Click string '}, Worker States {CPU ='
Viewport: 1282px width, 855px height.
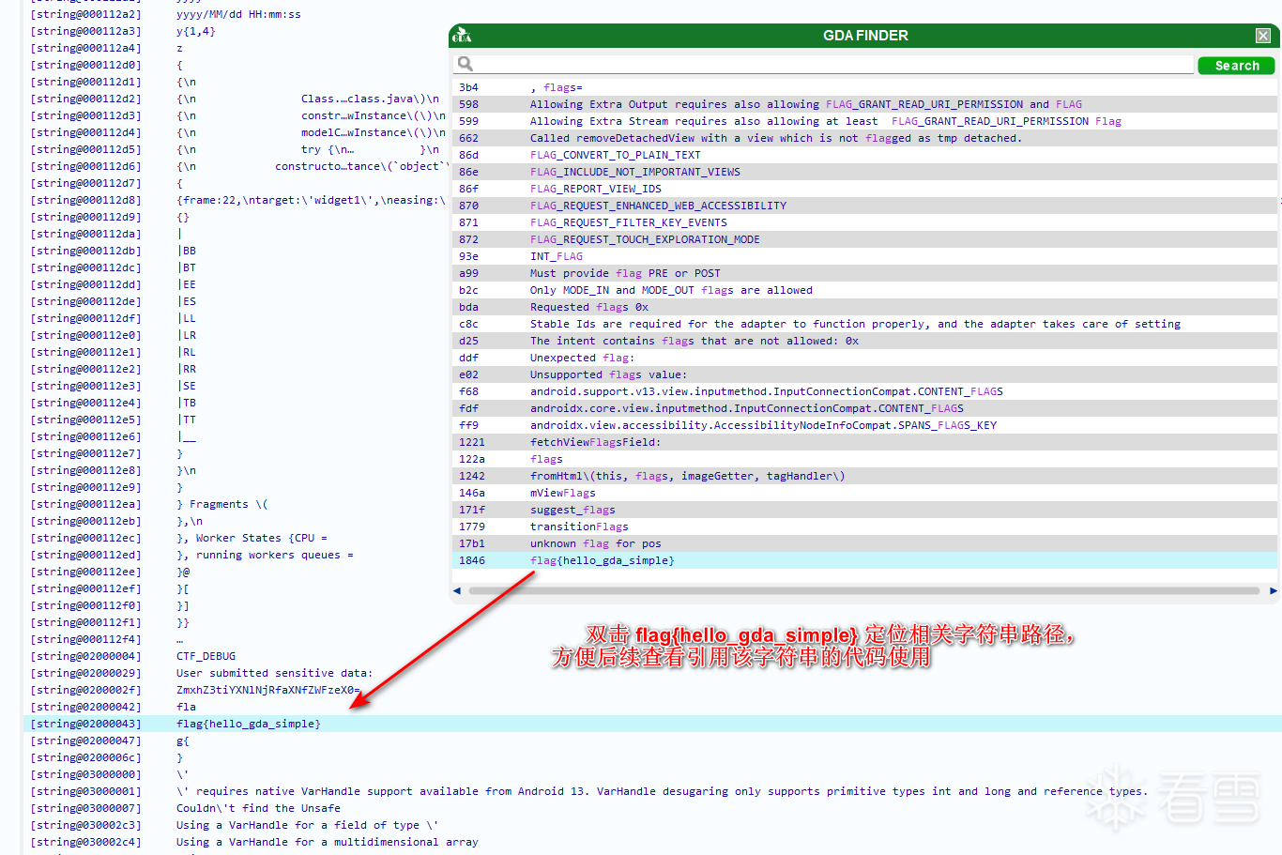coord(252,538)
